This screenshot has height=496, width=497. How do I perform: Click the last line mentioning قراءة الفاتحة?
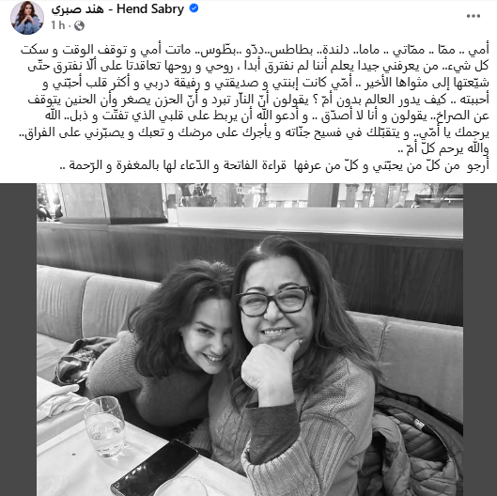point(274,165)
